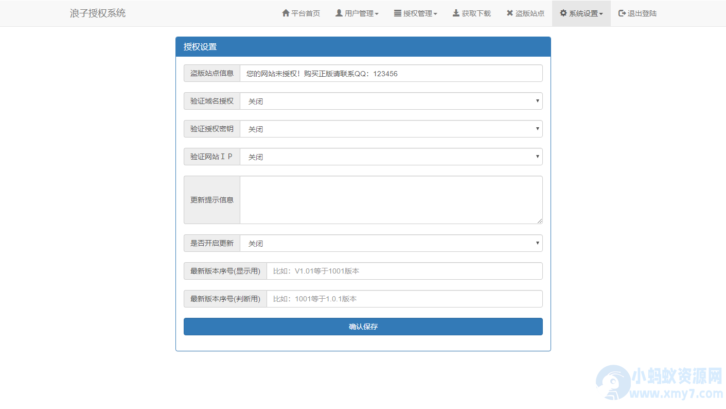726x409 pixels.
Task: Click the 盗版站点信息 text field
Action: click(391, 73)
